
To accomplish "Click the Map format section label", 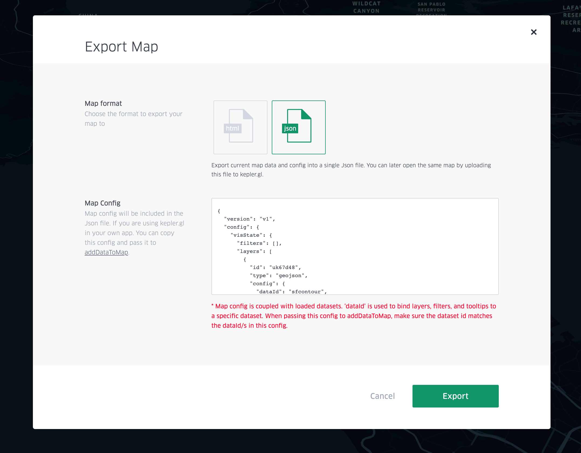I will click(103, 103).
